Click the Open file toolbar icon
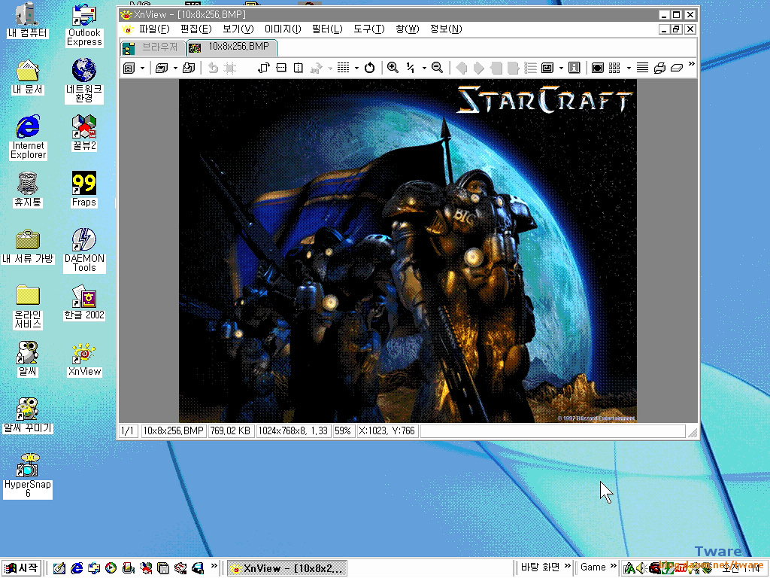This screenshot has height=578, width=770. 162,68
